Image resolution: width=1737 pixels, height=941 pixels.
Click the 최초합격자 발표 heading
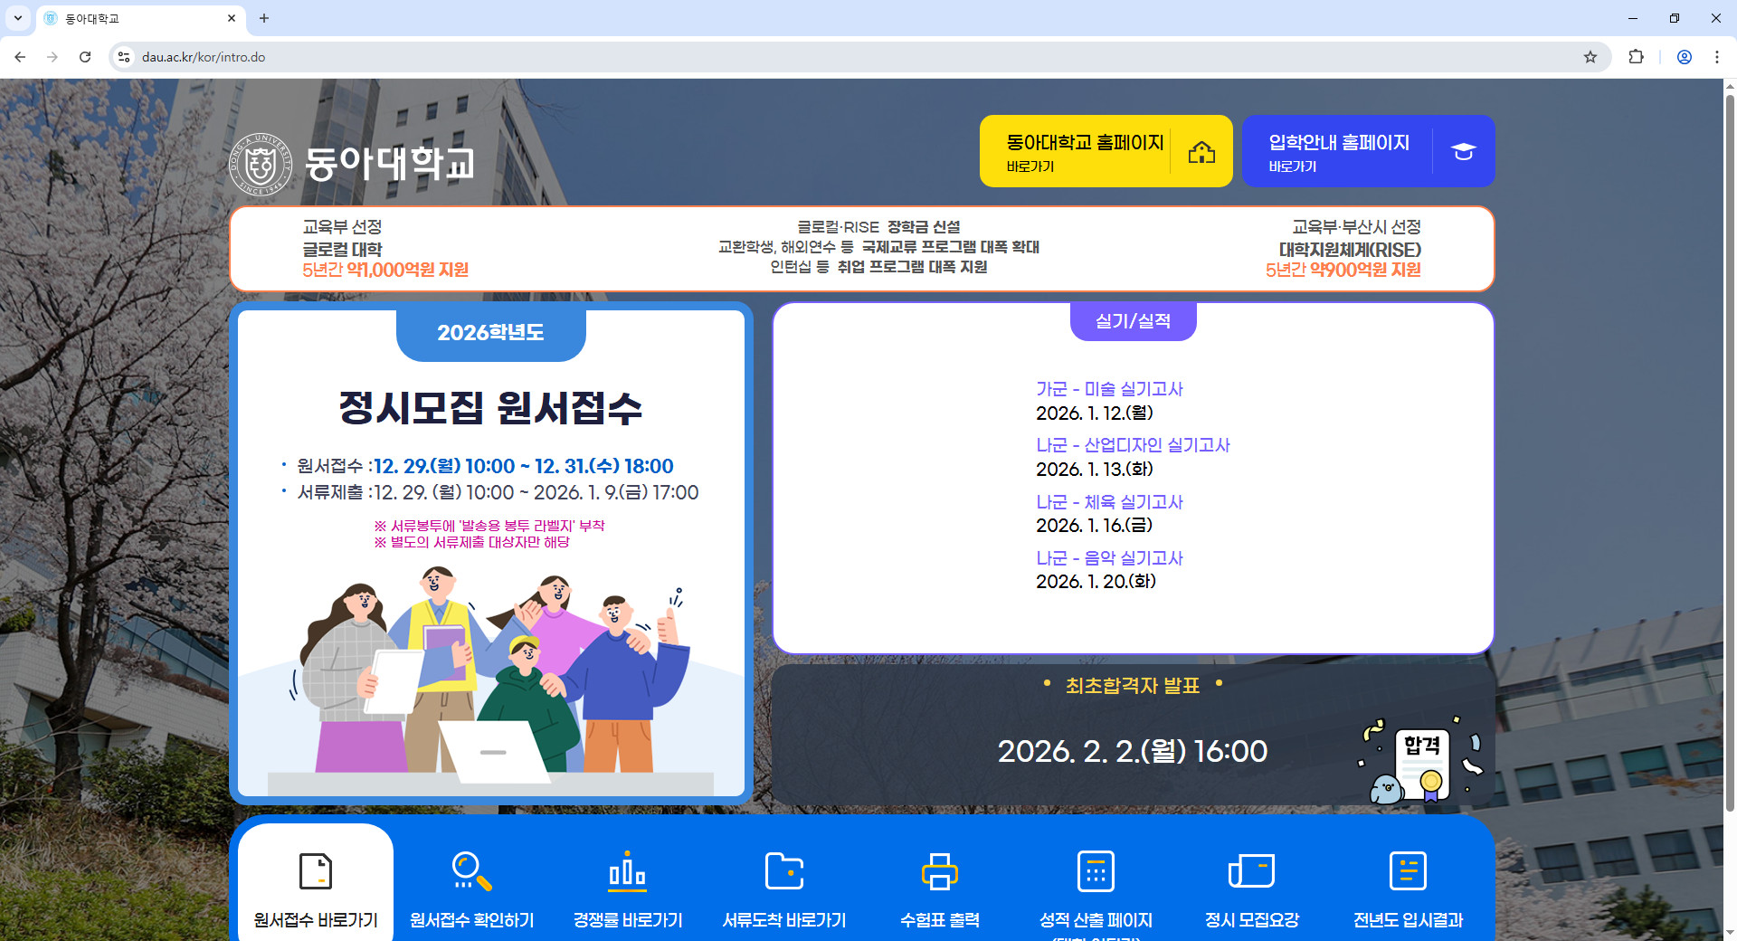coord(1133,686)
